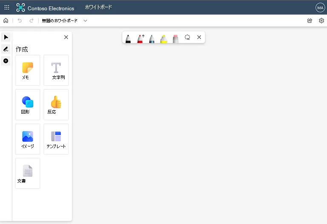The image size is (327, 224).
Task: Click the ホワイトボード app title
Action: pyautogui.click(x=98, y=7)
